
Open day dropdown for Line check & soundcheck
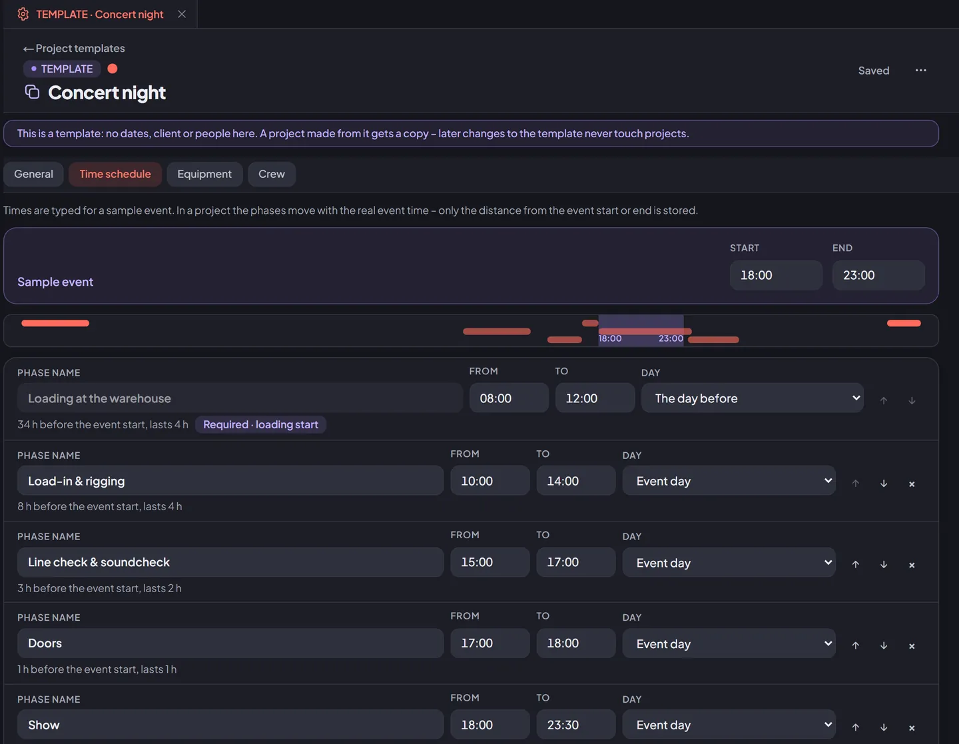tap(729, 562)
